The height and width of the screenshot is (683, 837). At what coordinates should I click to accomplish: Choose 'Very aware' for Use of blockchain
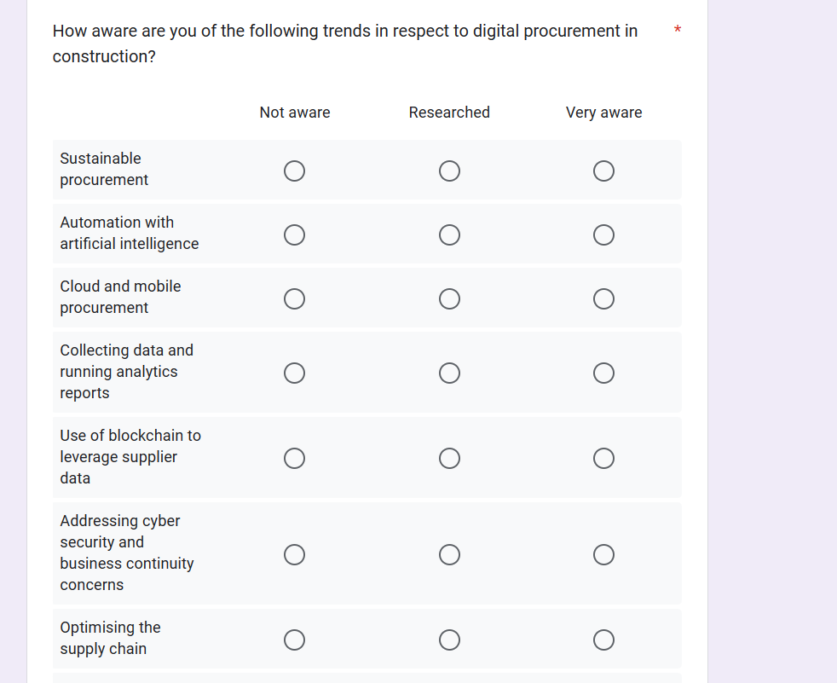tap(603, 459)
